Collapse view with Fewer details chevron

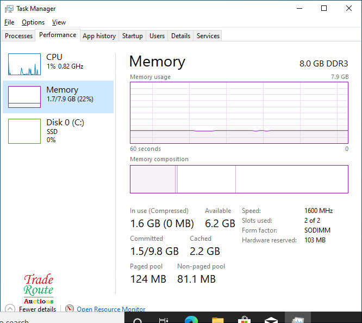pyautogui.click(x=9, y=309)
